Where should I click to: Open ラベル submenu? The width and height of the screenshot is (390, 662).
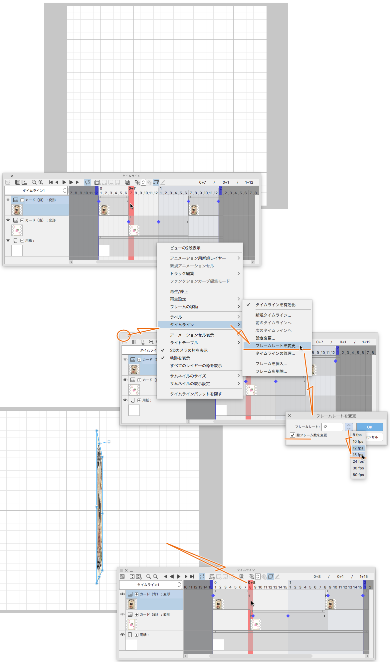[200, 317]
